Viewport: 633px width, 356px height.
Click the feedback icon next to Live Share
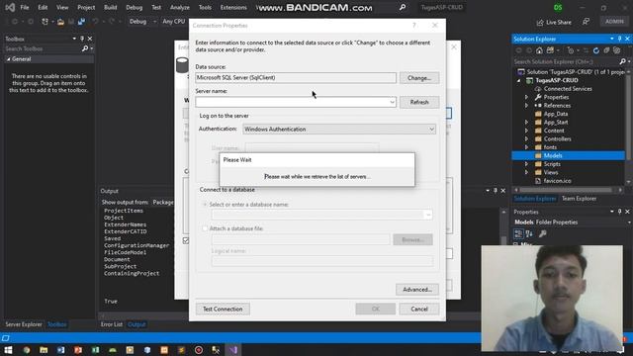[x=586, y=22]
